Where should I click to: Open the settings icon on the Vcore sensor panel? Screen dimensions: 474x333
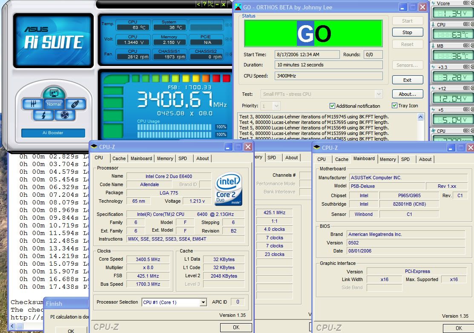pyautogui.click(x=466, y=3)
